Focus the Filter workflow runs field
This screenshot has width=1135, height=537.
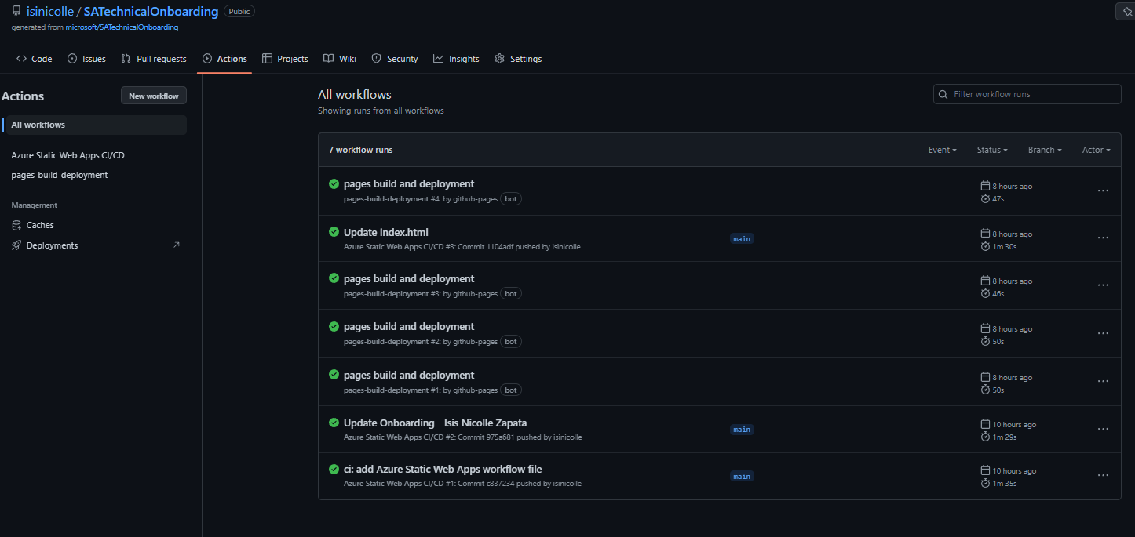click(x=1027, y=94)
